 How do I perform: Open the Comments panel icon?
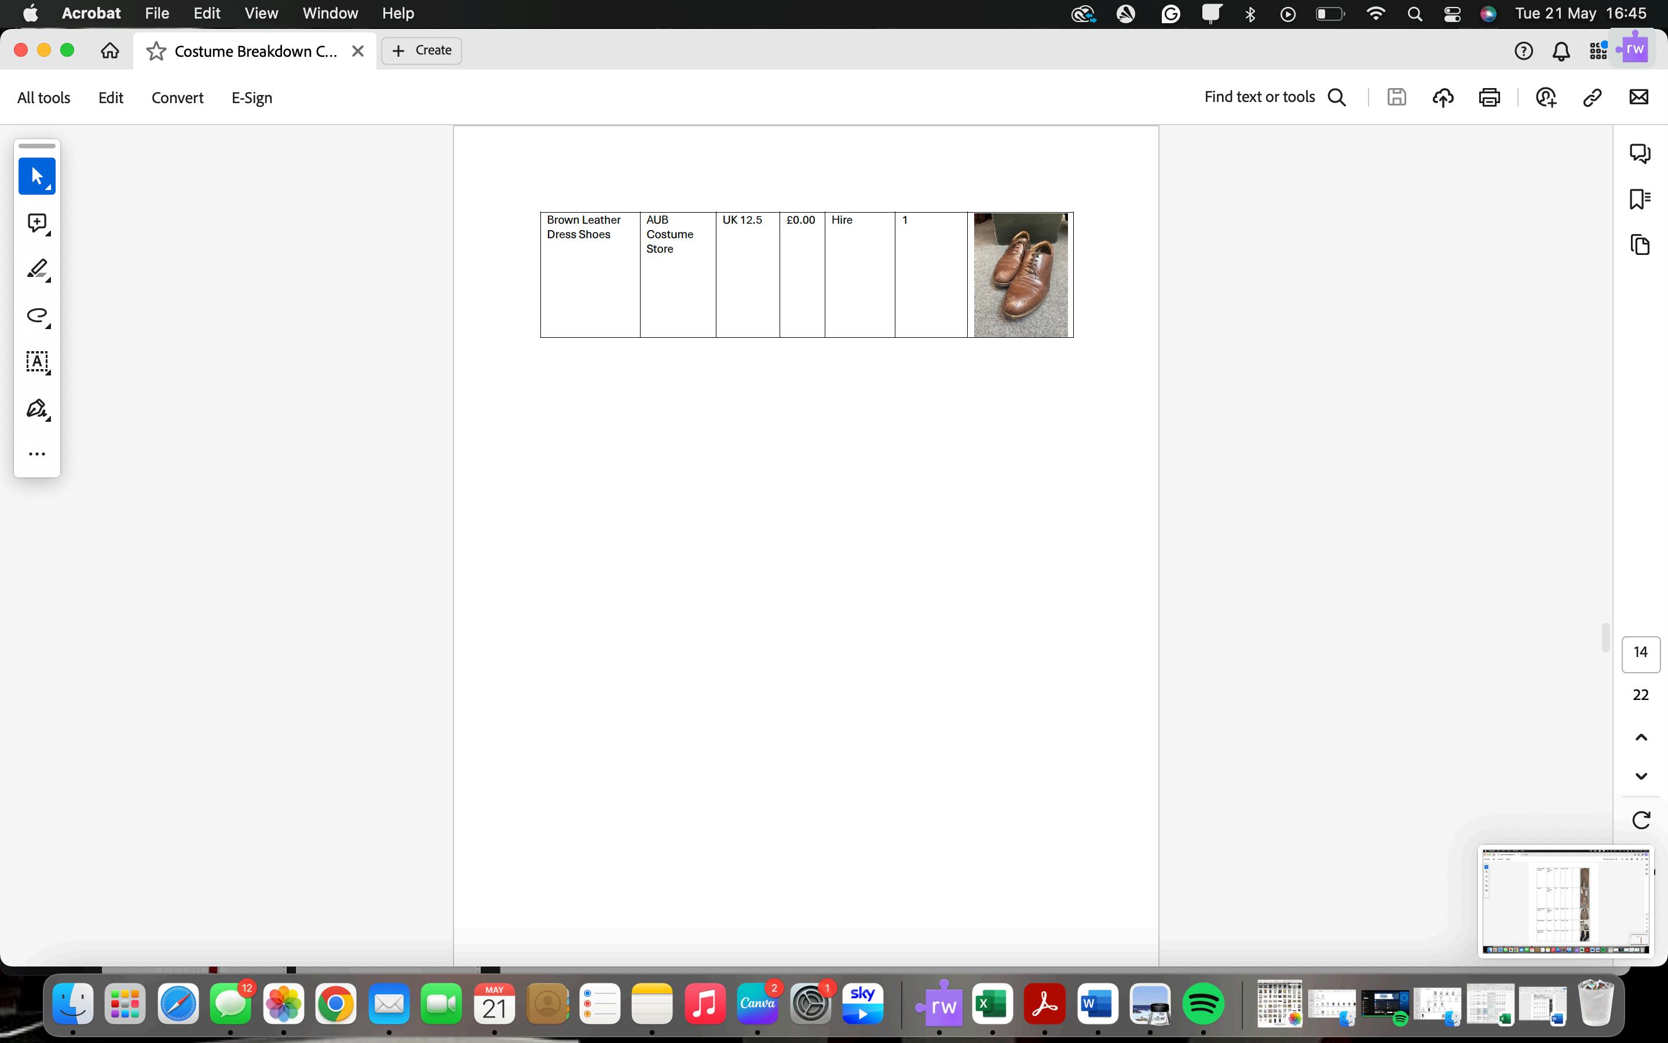1640,153
